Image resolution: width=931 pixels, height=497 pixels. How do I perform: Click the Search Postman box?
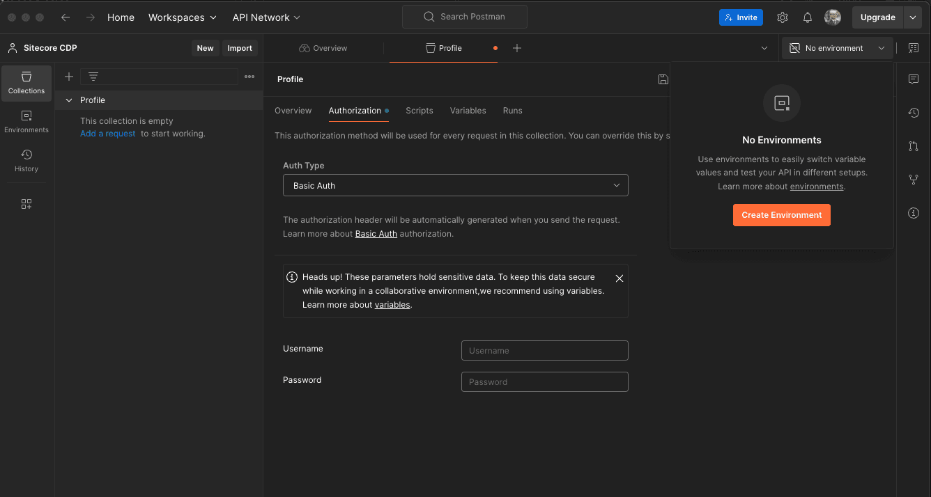(465, 17)
